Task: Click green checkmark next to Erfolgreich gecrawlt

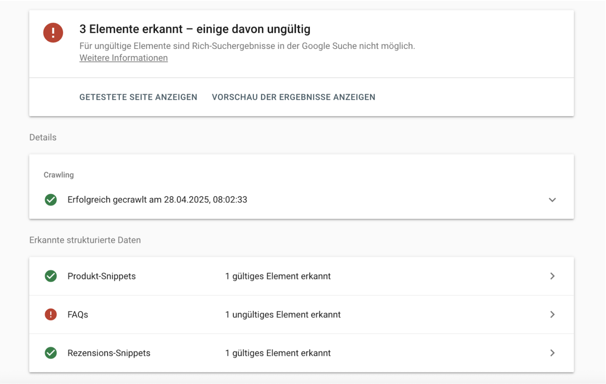Action: [51, 200]
